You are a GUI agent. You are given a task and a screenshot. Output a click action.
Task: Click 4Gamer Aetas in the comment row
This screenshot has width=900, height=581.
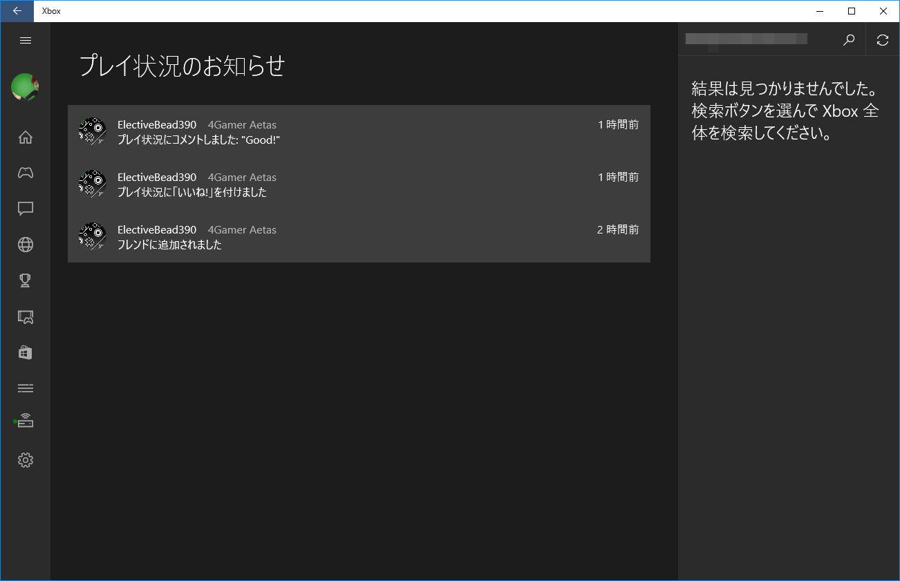(242, 125)
